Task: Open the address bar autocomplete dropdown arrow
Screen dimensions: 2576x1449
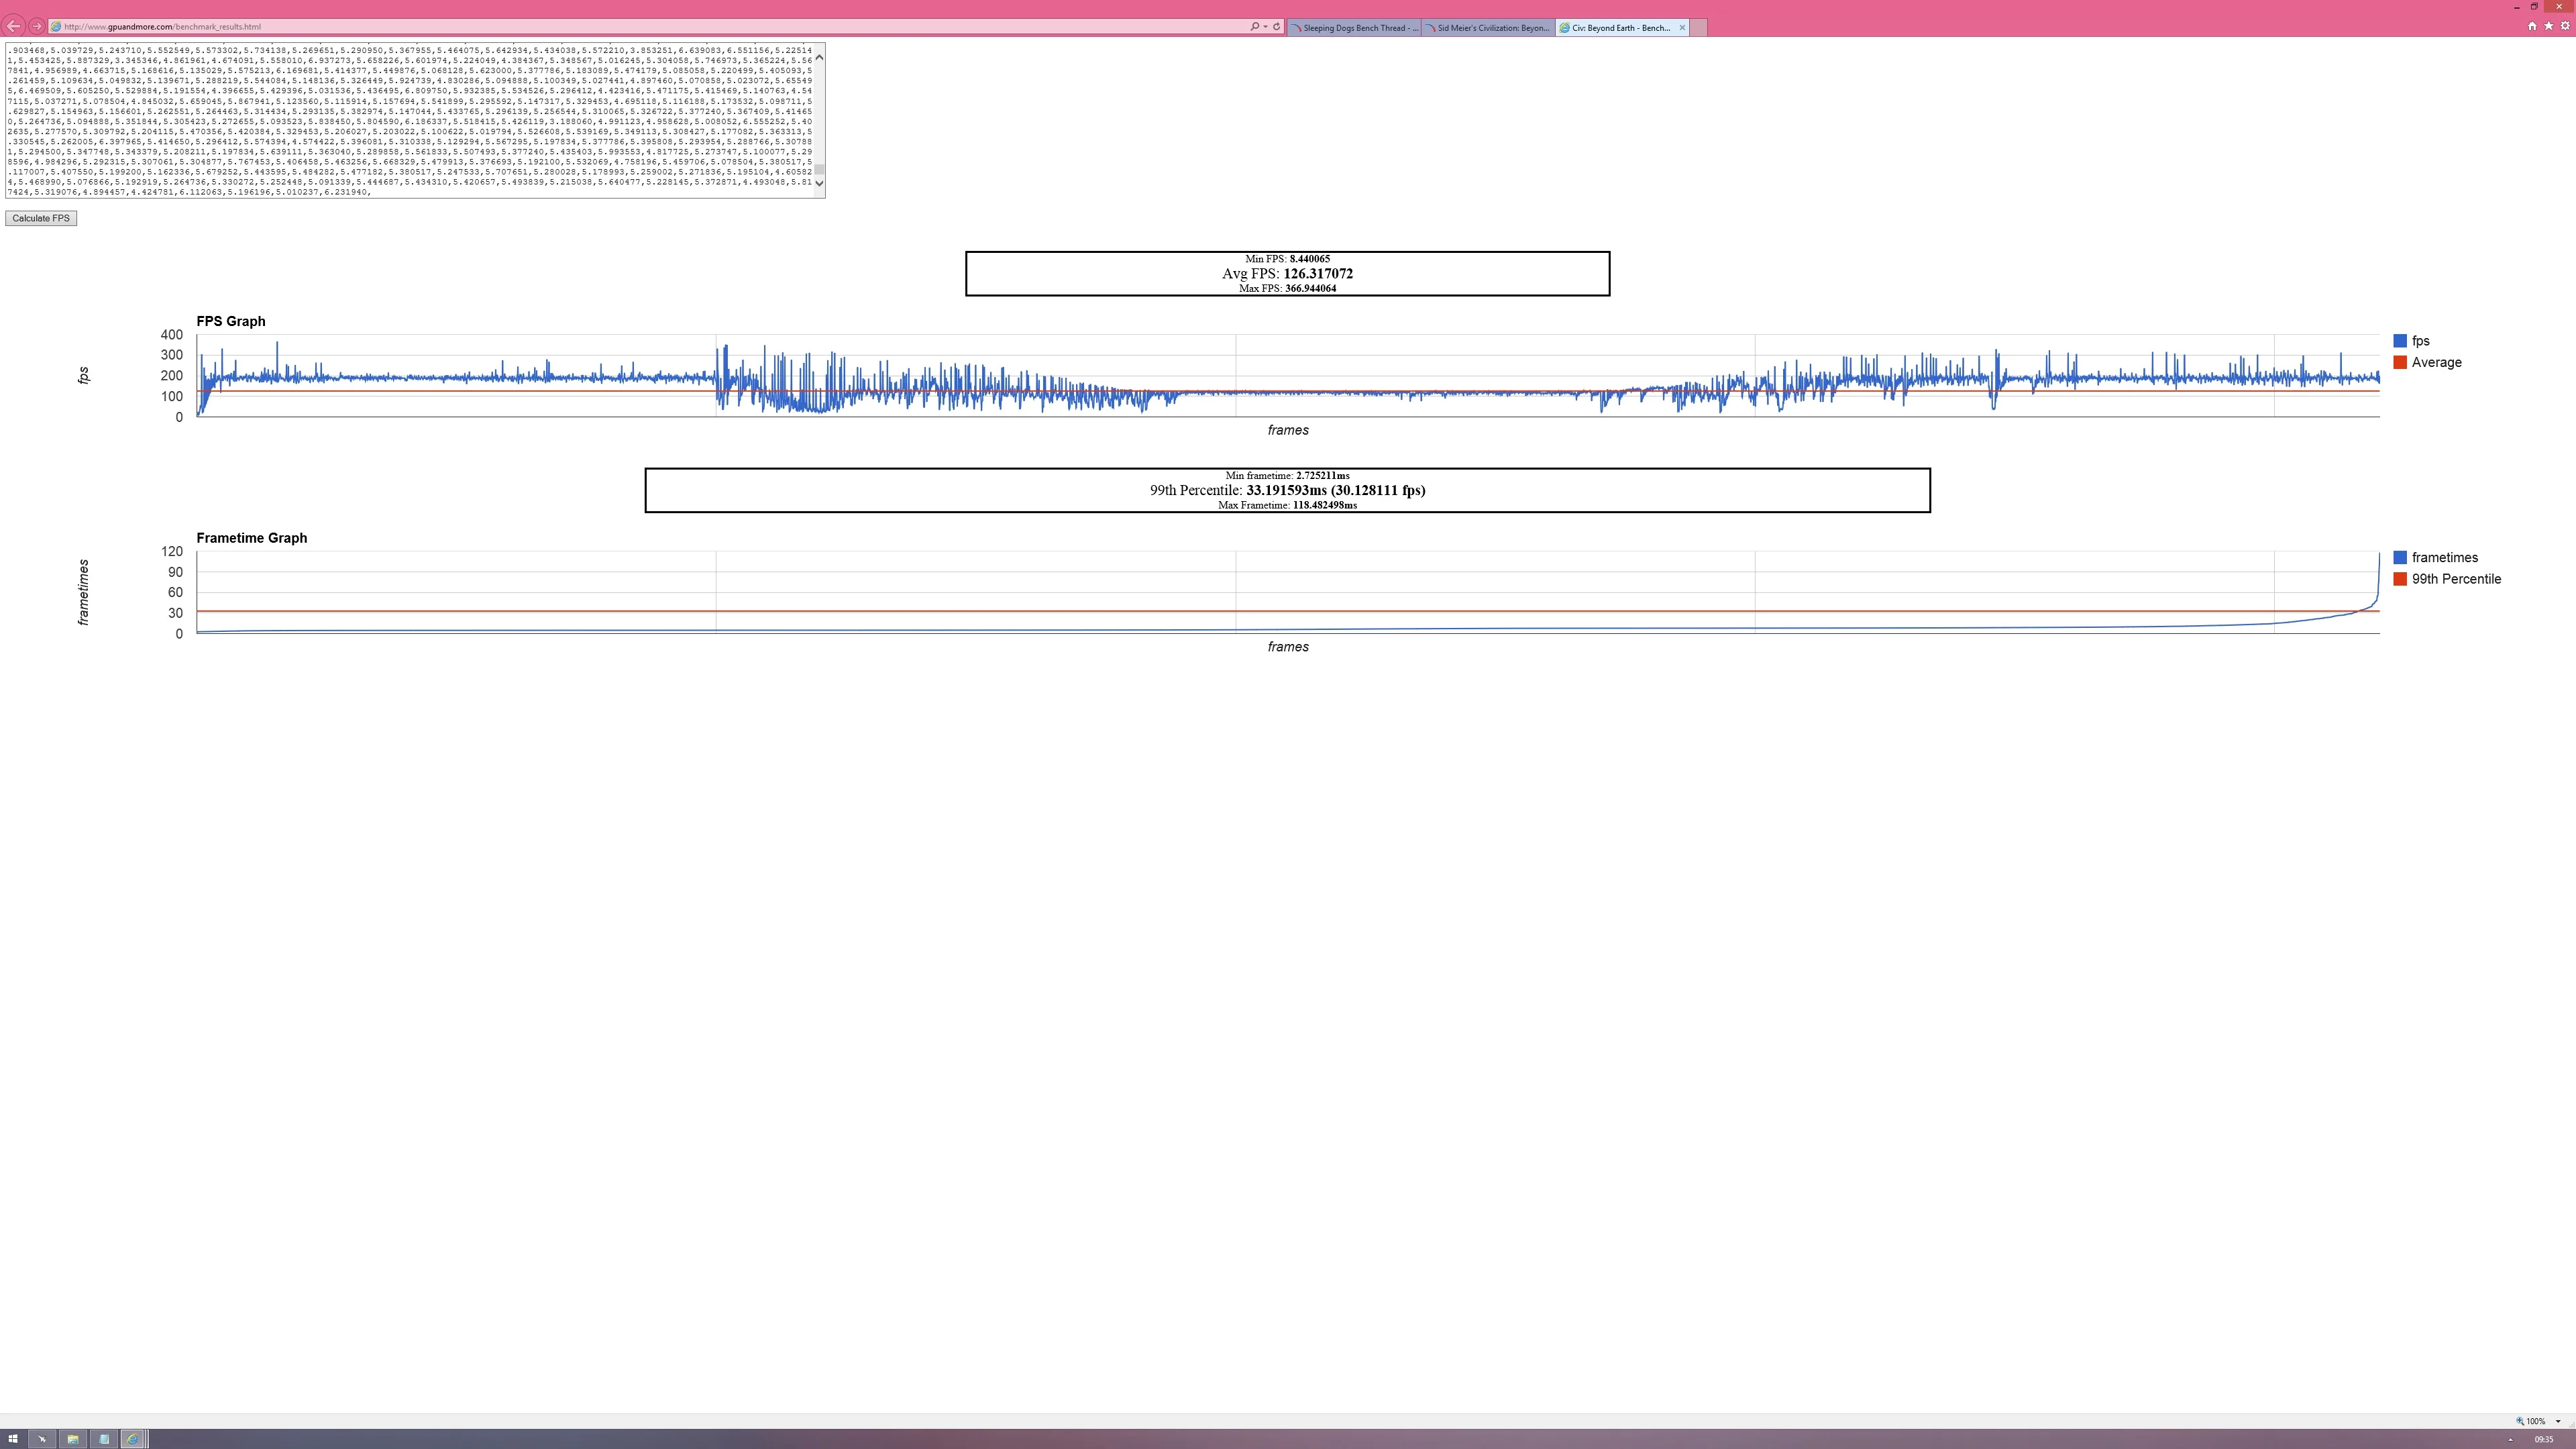Action: 1265,27
